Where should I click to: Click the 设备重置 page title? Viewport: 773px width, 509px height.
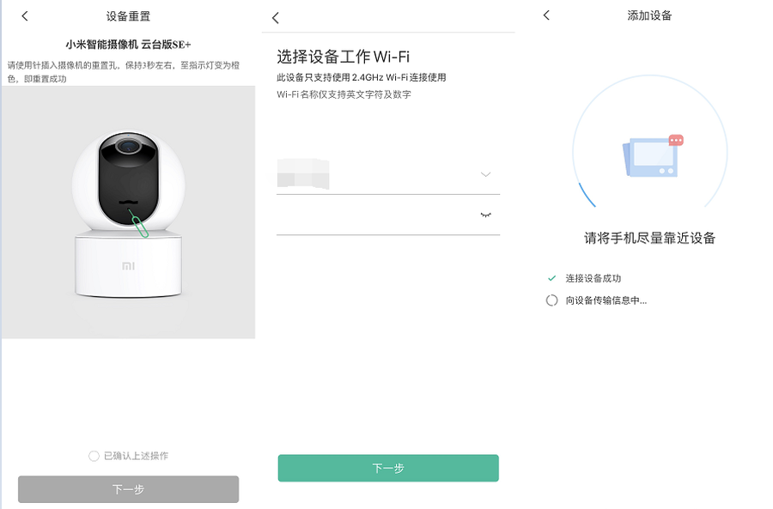tap(128, 16)
